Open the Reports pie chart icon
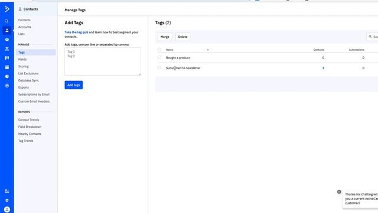 [6, 76]
